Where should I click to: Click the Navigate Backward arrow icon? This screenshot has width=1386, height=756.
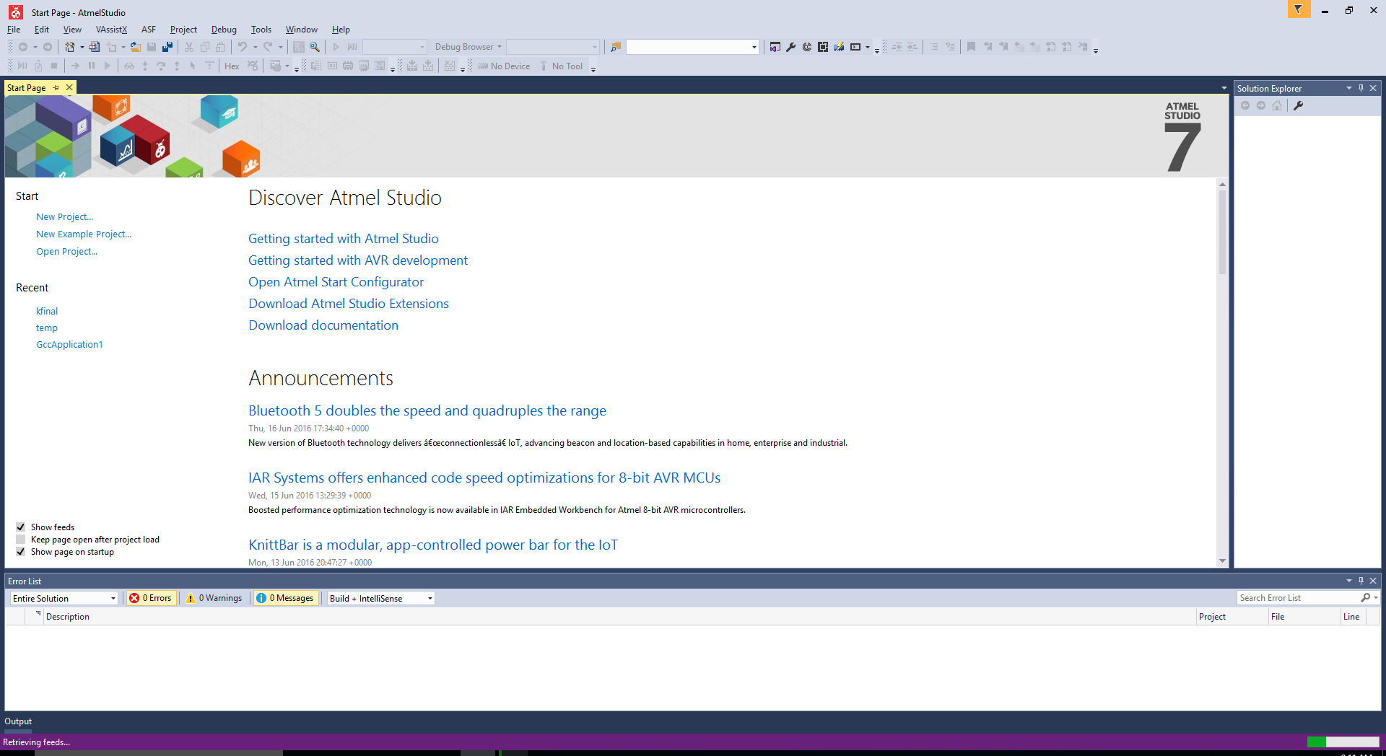click(23, 47)
